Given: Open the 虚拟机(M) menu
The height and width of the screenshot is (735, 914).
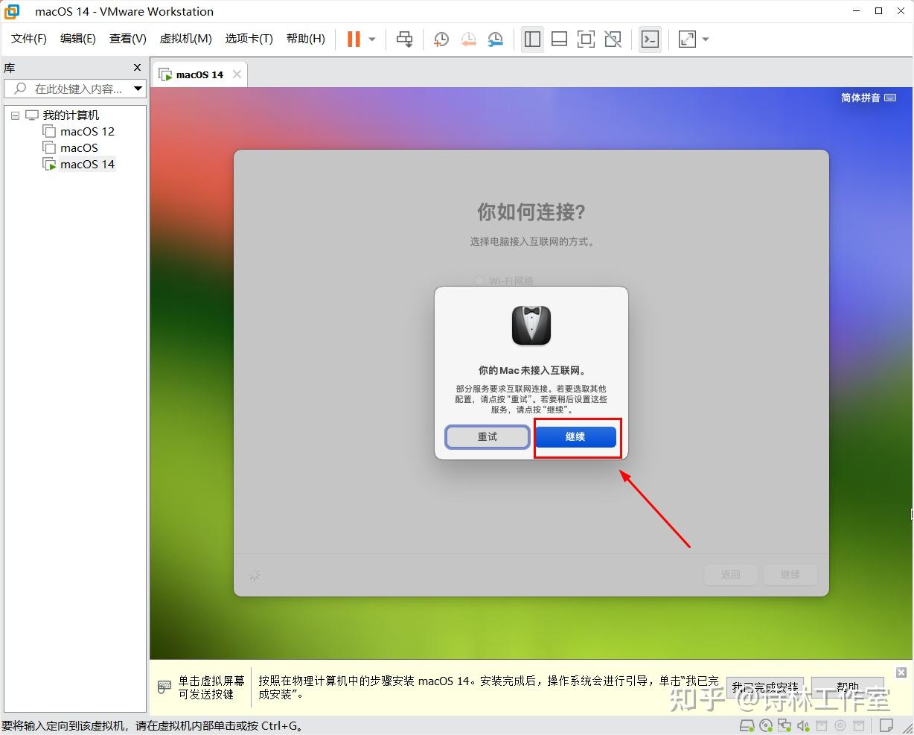Looking at the screenshot, I should 185,39.
